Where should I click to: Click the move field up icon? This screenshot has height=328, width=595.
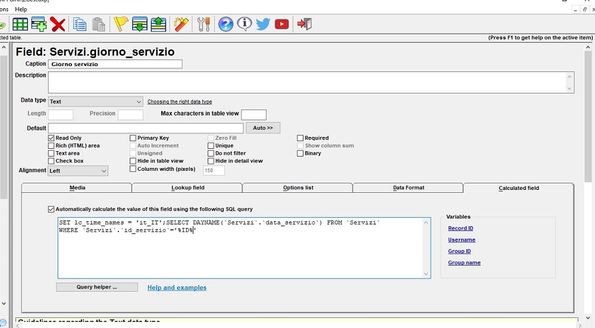click(x=159, y=24)
